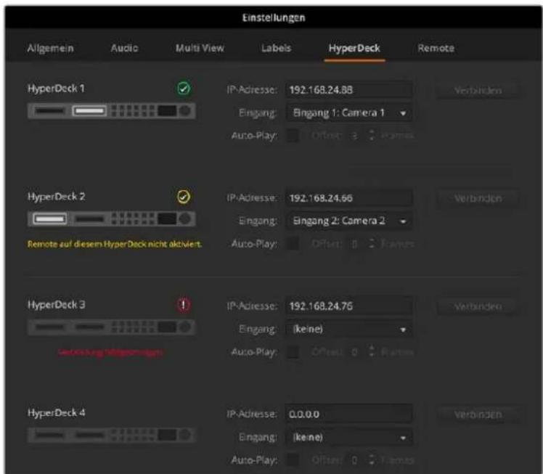This screenshot has width=543, height=474.
Task: Click the red warning icon for HyperDeck 3
Action: [x=184, y=305]
